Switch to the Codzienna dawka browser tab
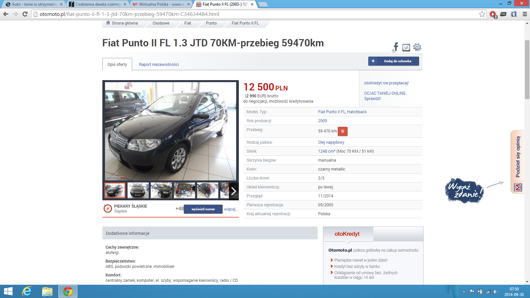This screenshot has height=298, width=530. [x=98, y=4]
